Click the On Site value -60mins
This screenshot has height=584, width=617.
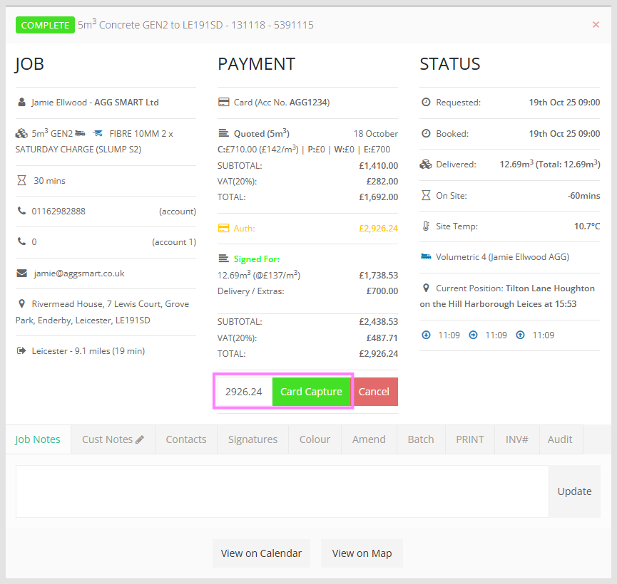click(583, 195)
